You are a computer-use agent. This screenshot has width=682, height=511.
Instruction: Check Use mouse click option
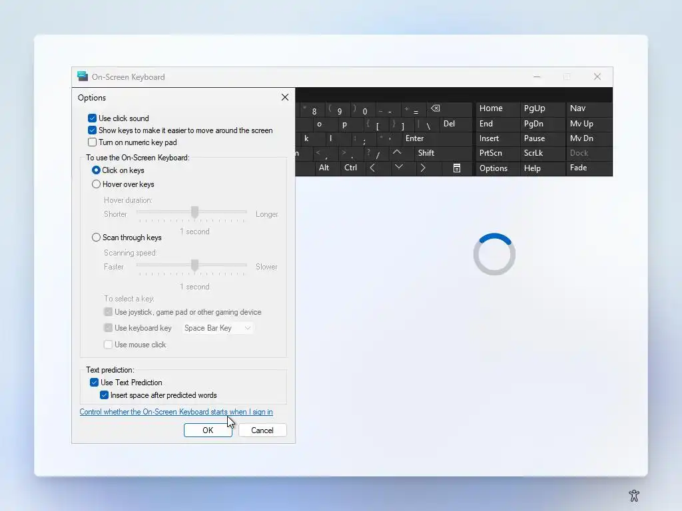[108, 345]
